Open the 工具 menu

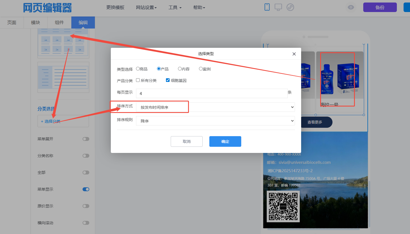(175, 8)
